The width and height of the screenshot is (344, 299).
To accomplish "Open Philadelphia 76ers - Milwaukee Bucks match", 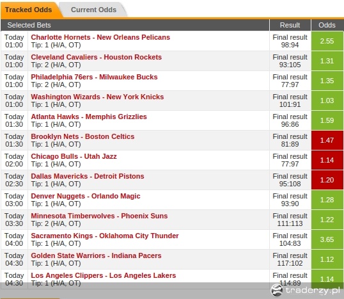I will [94, 77].
